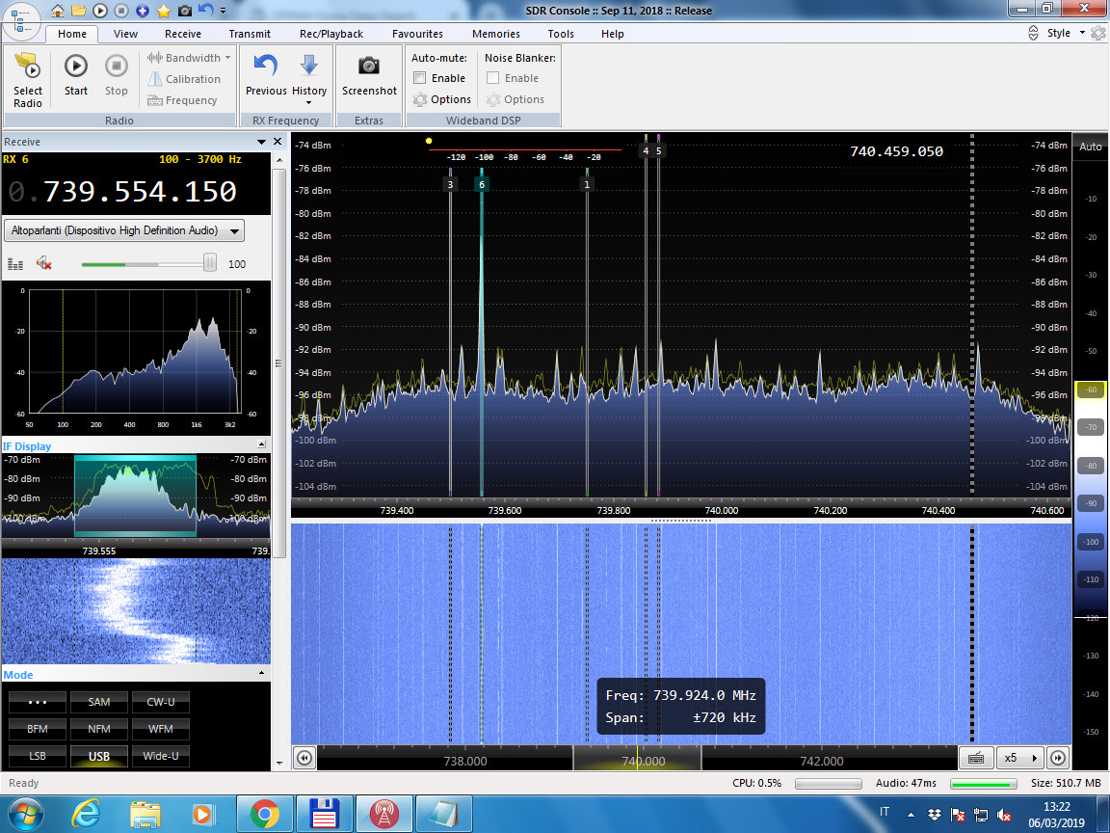1110x833 pixels.
Task: Toggle the speaker mute icon in Receive panel
Action: coord(44,263)
